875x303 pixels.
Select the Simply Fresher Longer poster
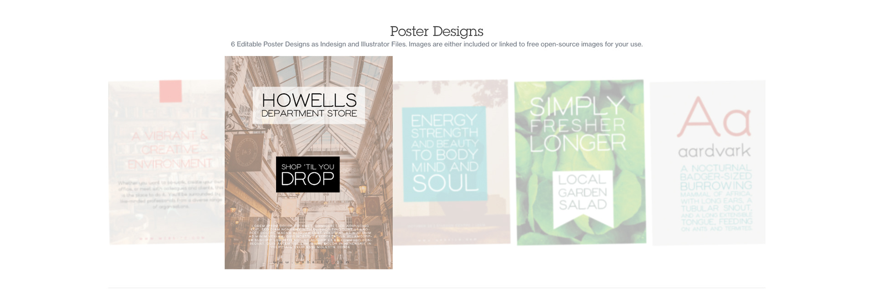click(x=580, y=162)
